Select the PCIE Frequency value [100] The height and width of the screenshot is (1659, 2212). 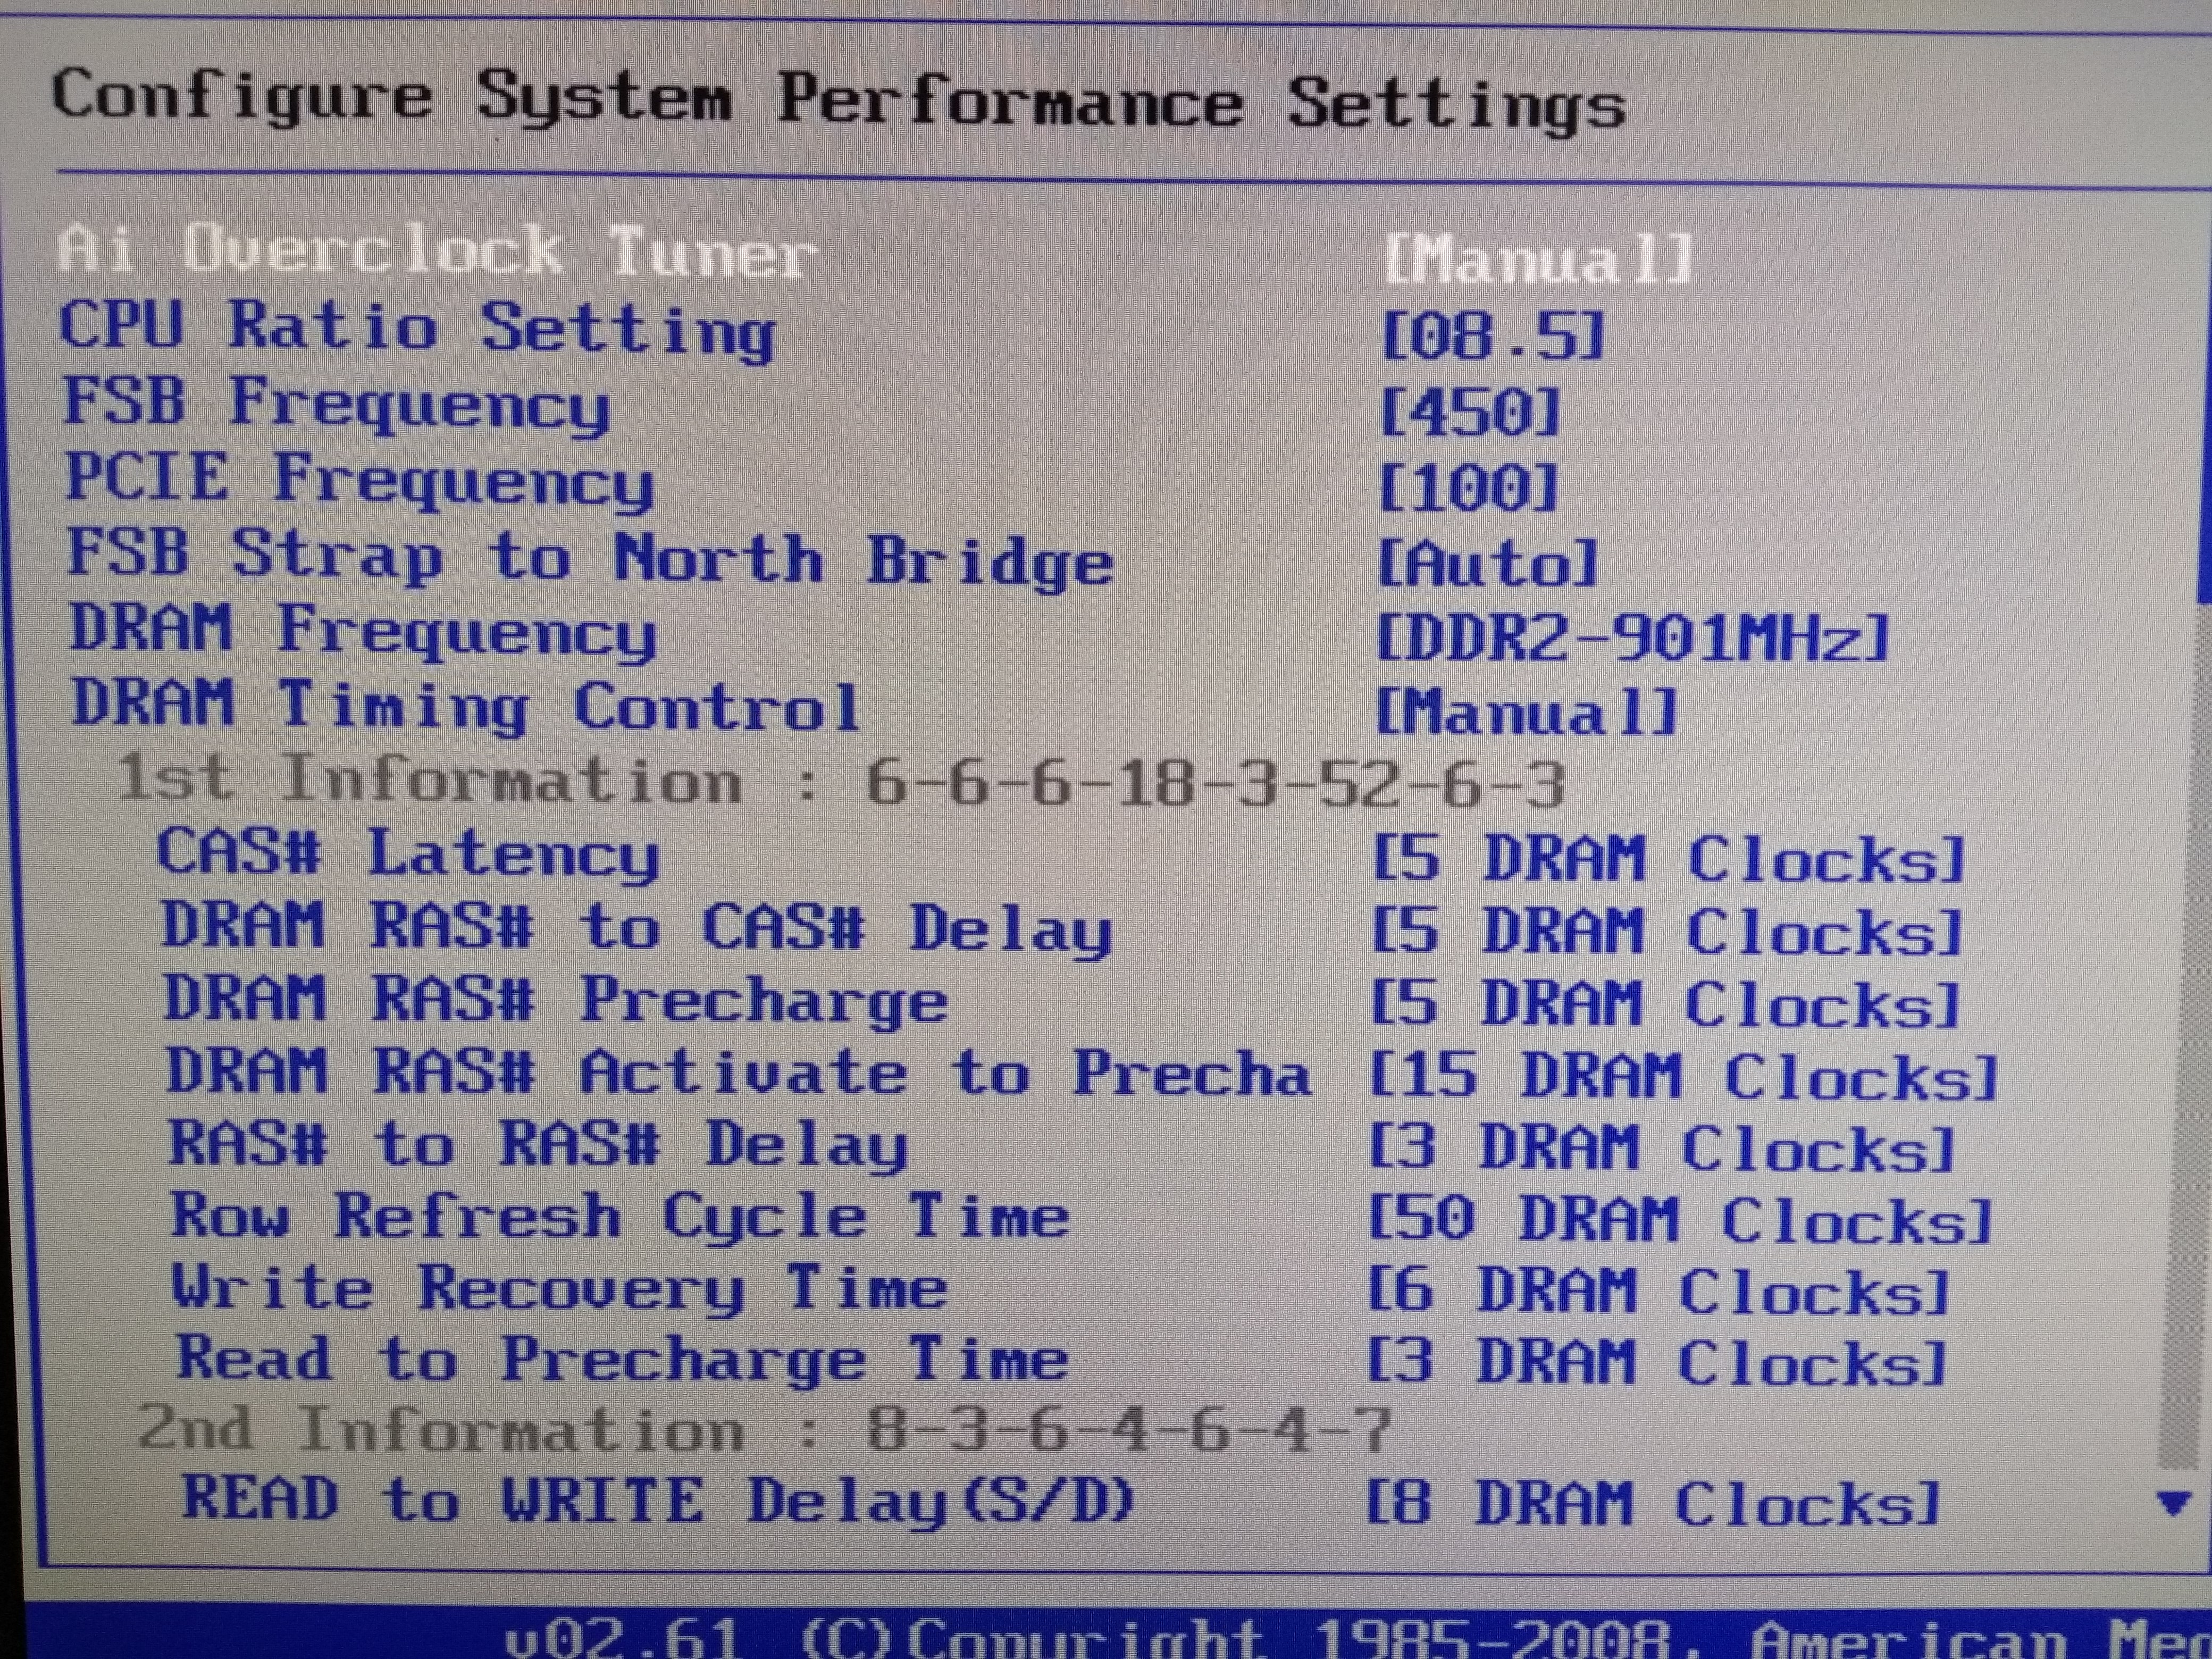coord(1468,488)
